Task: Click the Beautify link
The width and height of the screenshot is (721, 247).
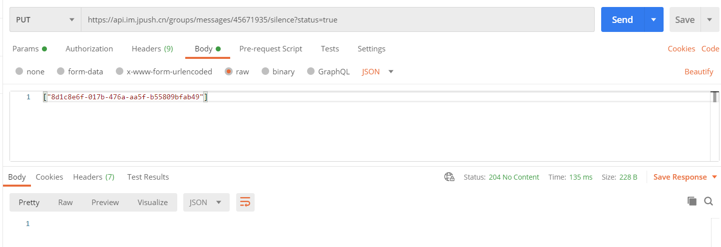Action: click(699, 71)
